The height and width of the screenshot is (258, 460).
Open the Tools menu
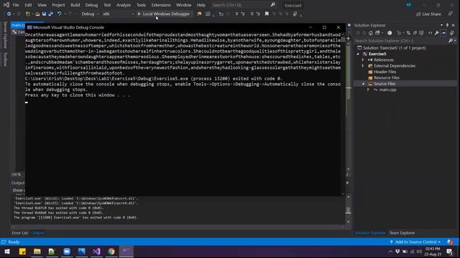141,5
